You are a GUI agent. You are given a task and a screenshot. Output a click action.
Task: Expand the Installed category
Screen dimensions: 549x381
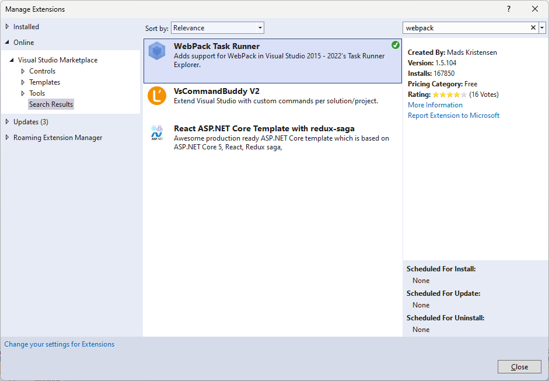click(8, 27)
